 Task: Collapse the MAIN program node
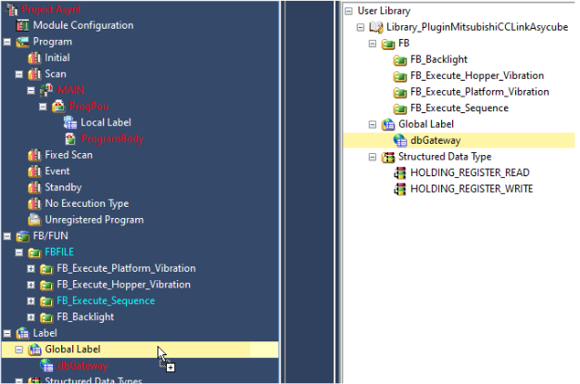[x=32, y=90]
